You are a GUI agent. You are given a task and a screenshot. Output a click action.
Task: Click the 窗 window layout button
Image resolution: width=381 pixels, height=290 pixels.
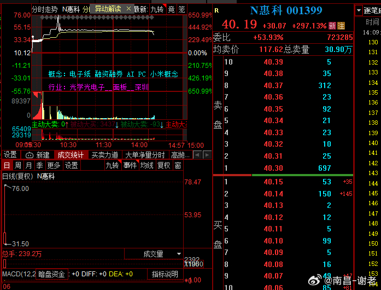[x=178, y=166]
